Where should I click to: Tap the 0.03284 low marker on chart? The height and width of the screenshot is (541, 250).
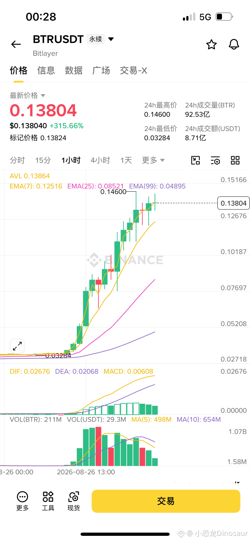[58, 356]
